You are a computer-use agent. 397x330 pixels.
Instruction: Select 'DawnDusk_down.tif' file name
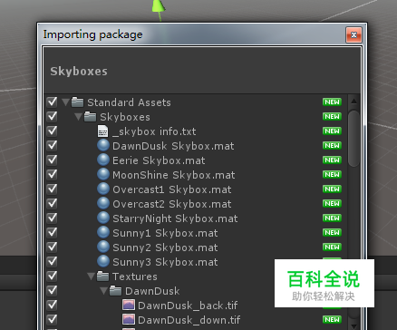189,320
